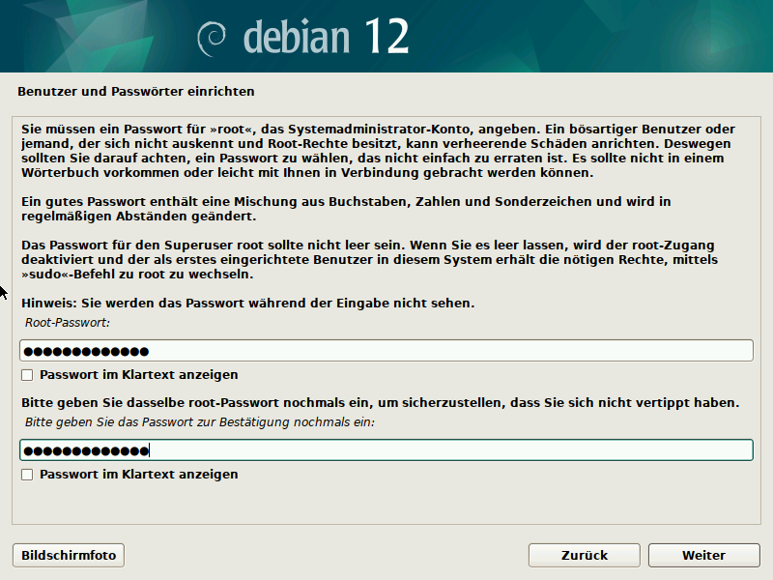
Task: Click the "Root-Passwort:" field label
Action: pyautogui.click(x=68, y=322)
